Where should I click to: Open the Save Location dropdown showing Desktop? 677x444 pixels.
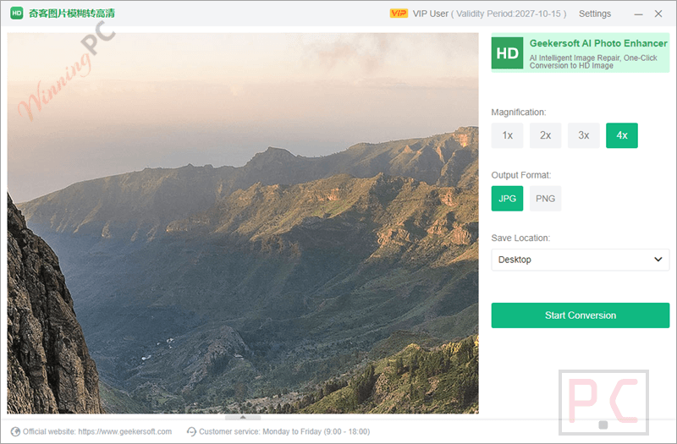click(x=581, y=260)
